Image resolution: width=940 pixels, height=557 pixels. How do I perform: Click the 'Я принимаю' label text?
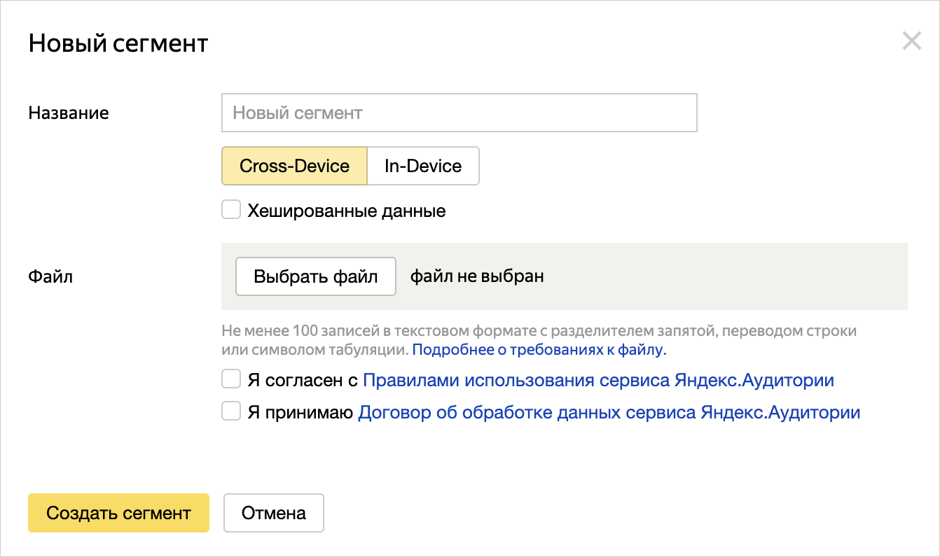[300, 412]
